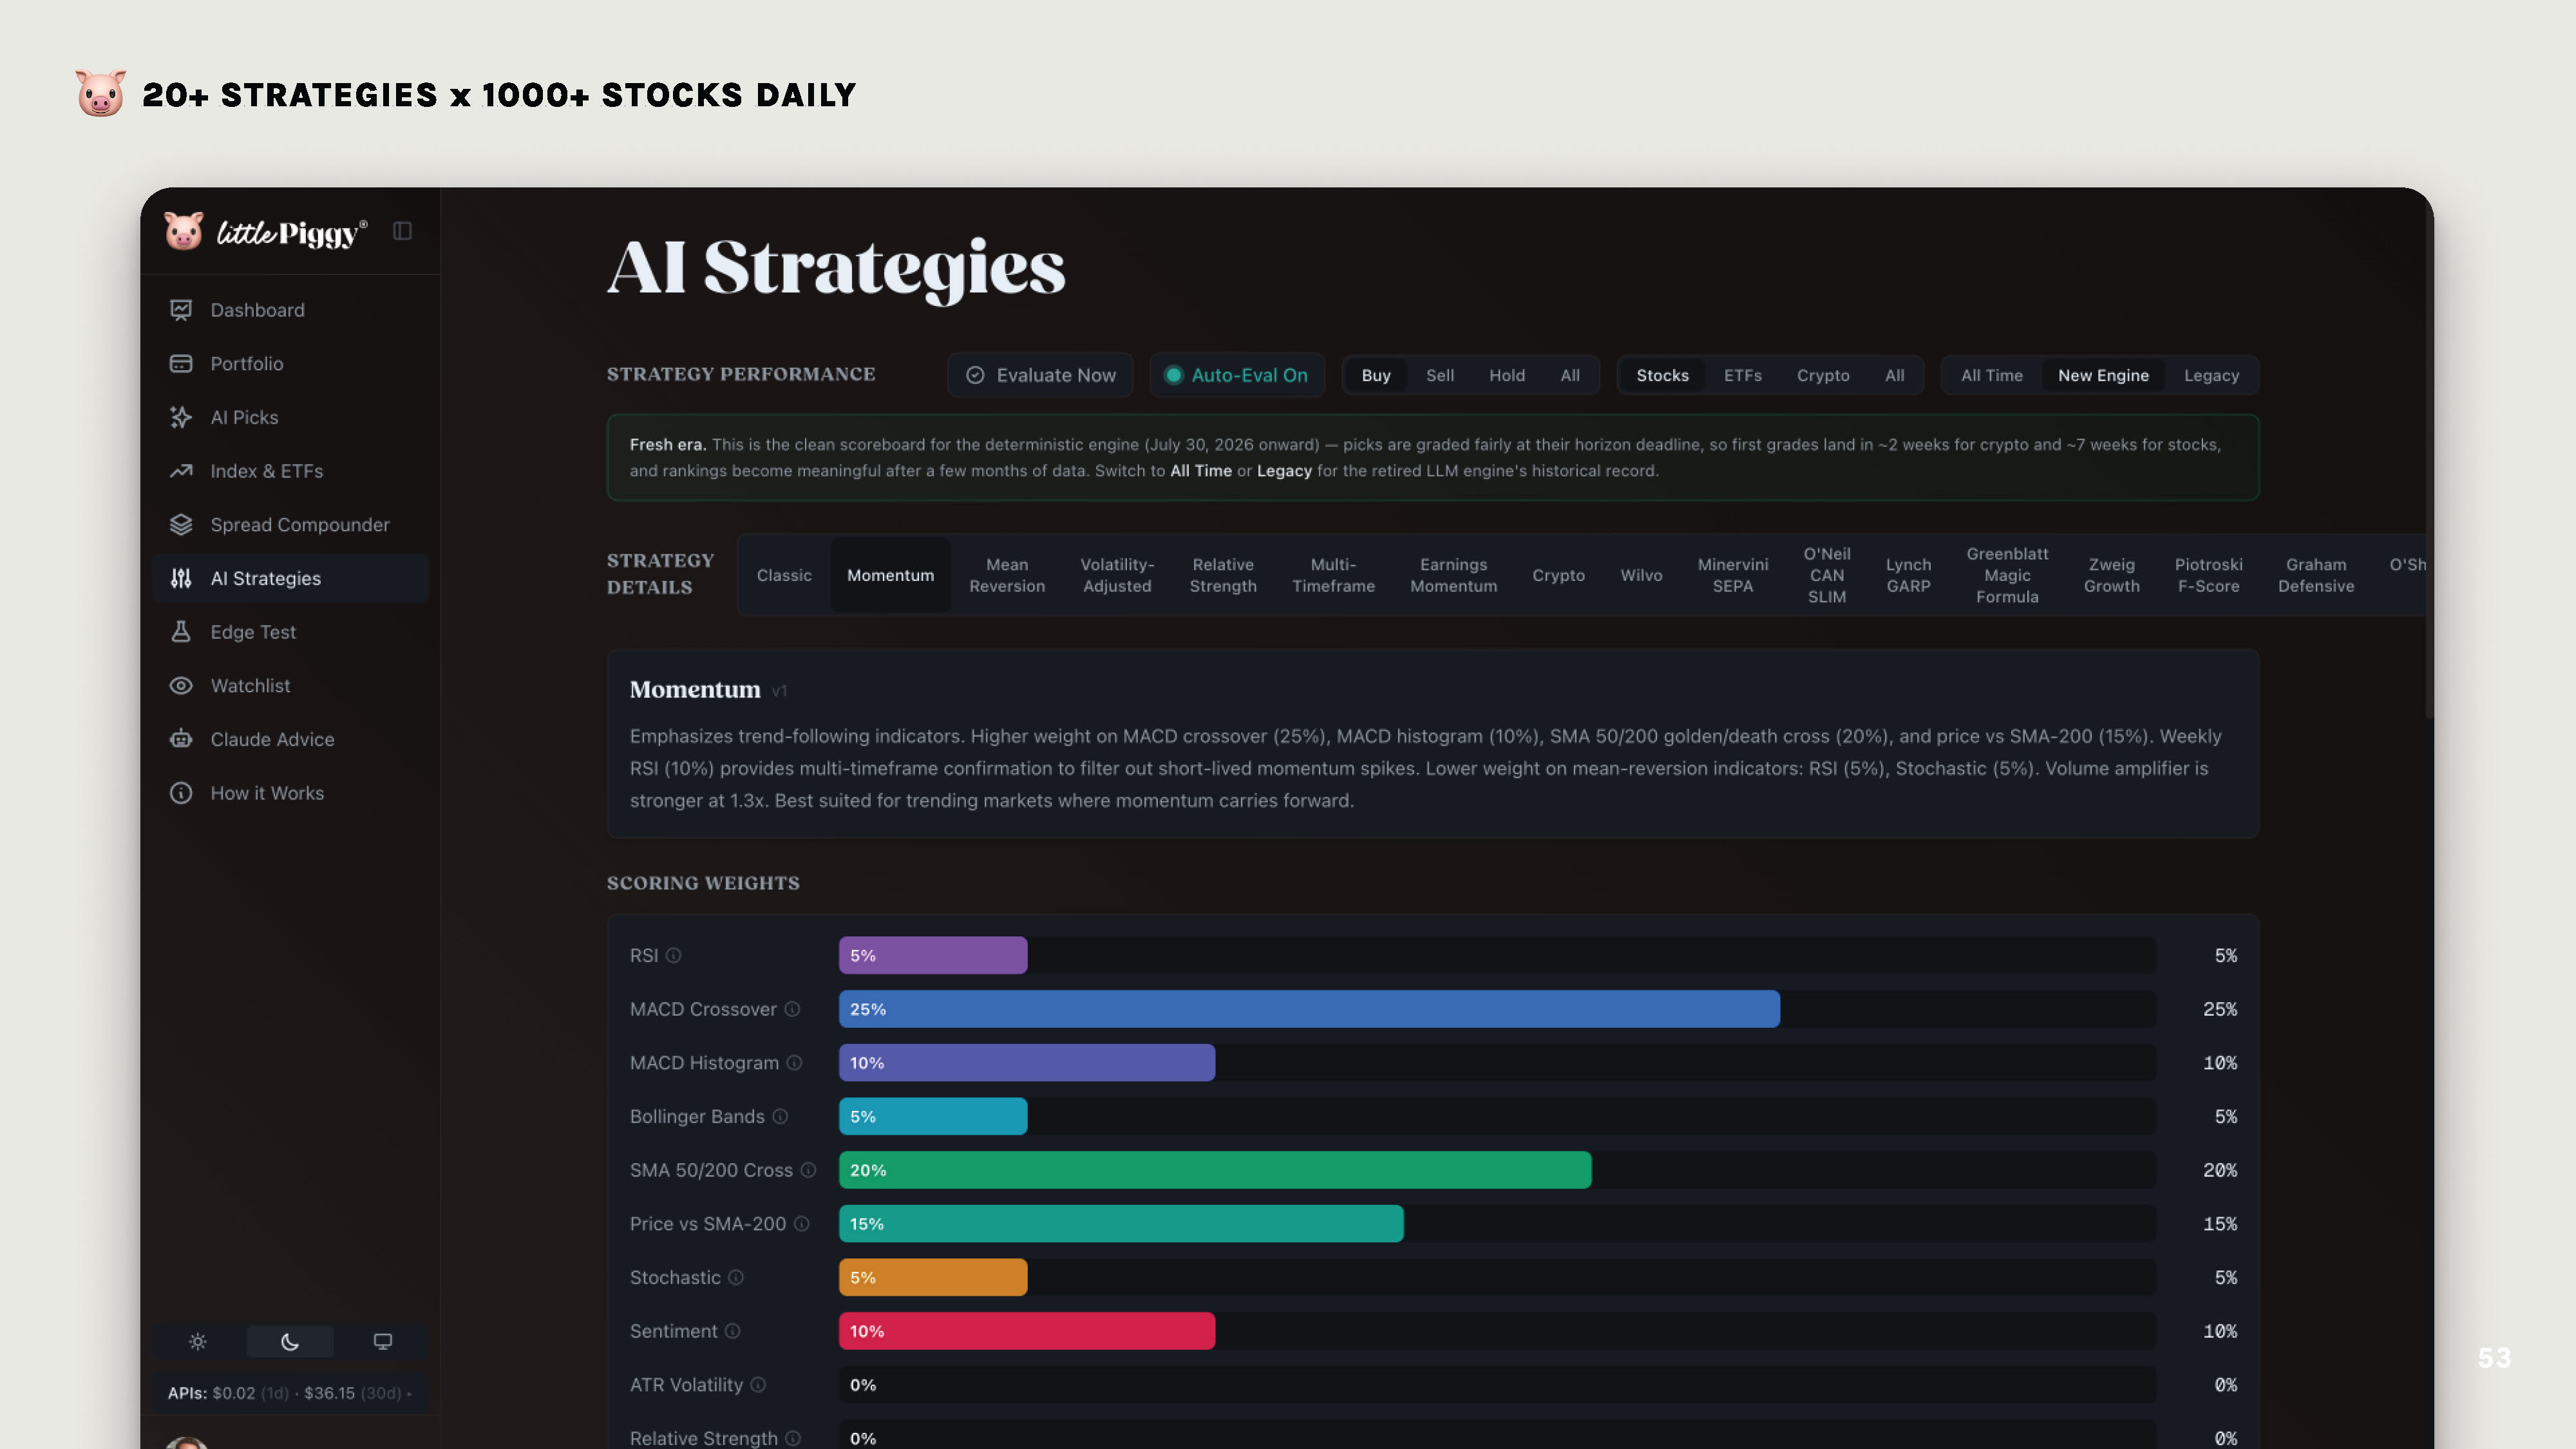Collapse the sidebar panel icon
Image resolution: width=2576 pixels, height=1449 pixels.
[x=402, y=231]
